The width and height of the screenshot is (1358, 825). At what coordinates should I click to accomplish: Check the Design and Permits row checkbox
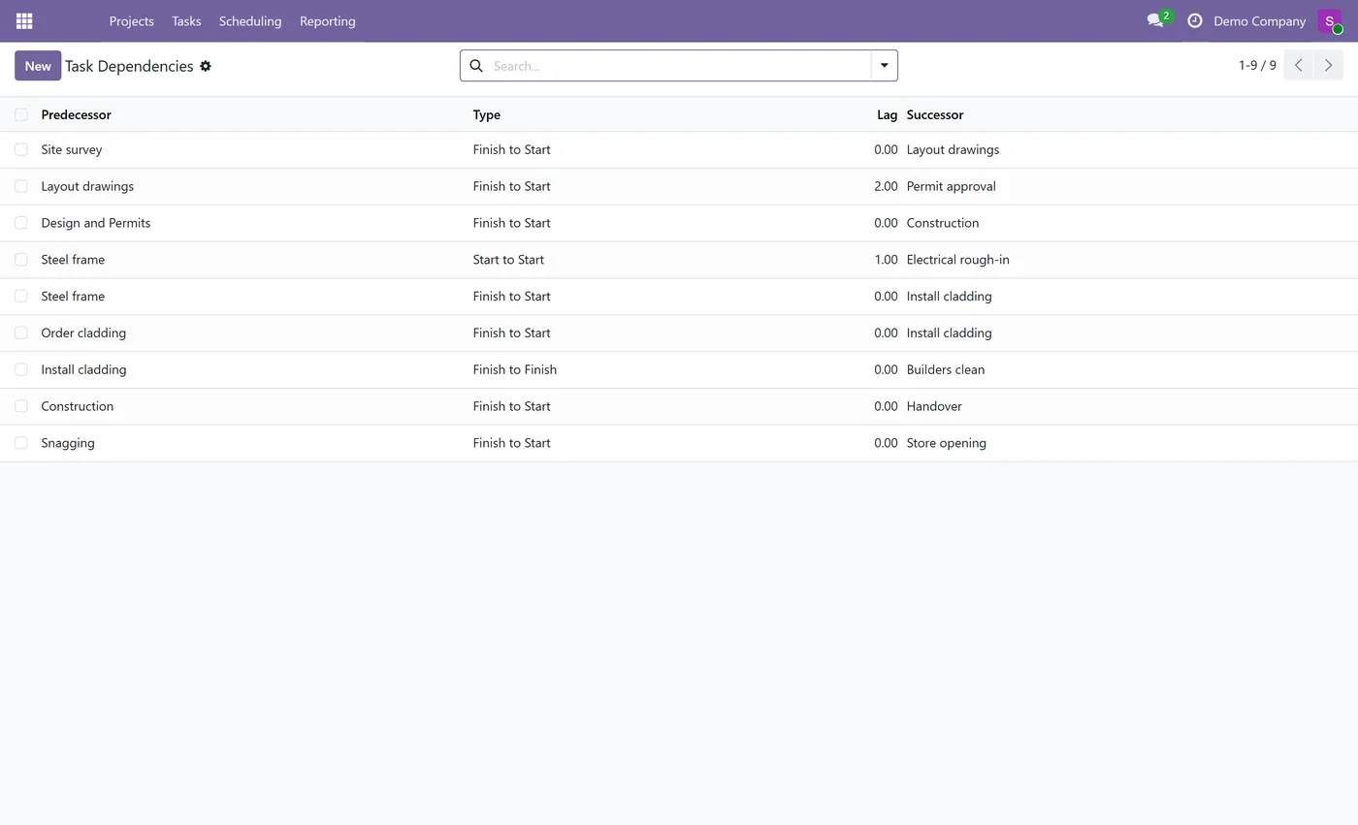click(21, 223)
